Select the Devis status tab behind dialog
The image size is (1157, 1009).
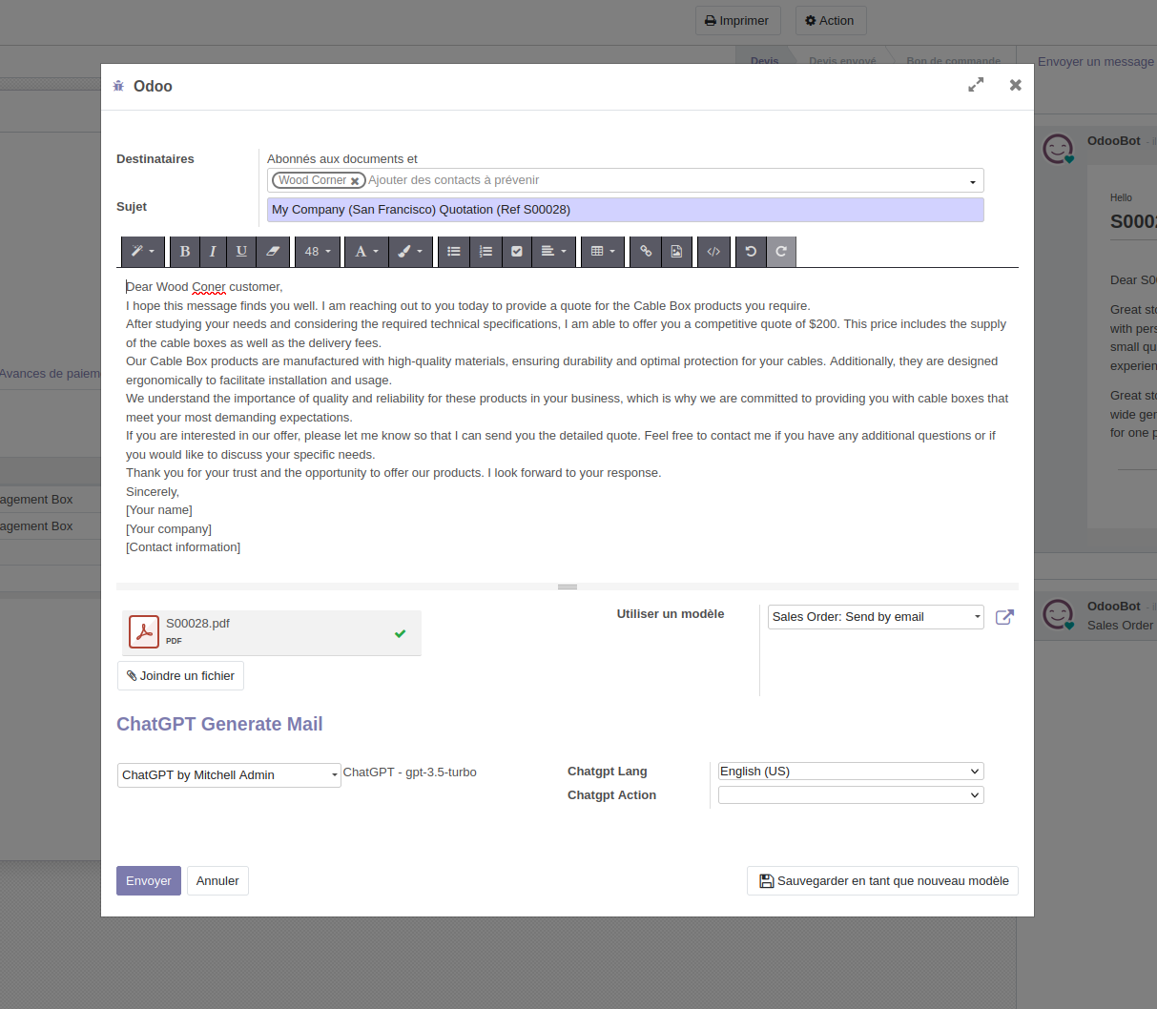[764, 61]
